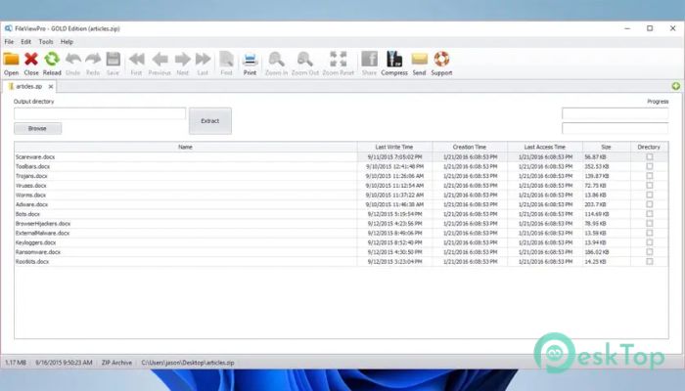The image size is (685, 391).
Task: Reload the file with the green arrows icon
Action: (52, 59)
